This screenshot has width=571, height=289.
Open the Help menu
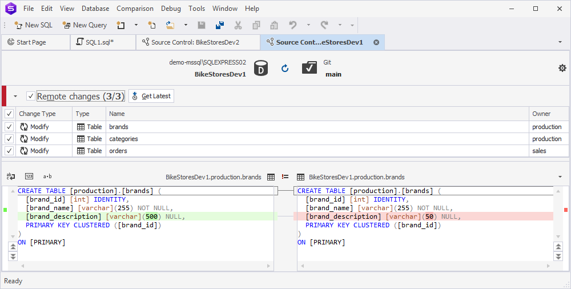(x=252, y=9)
